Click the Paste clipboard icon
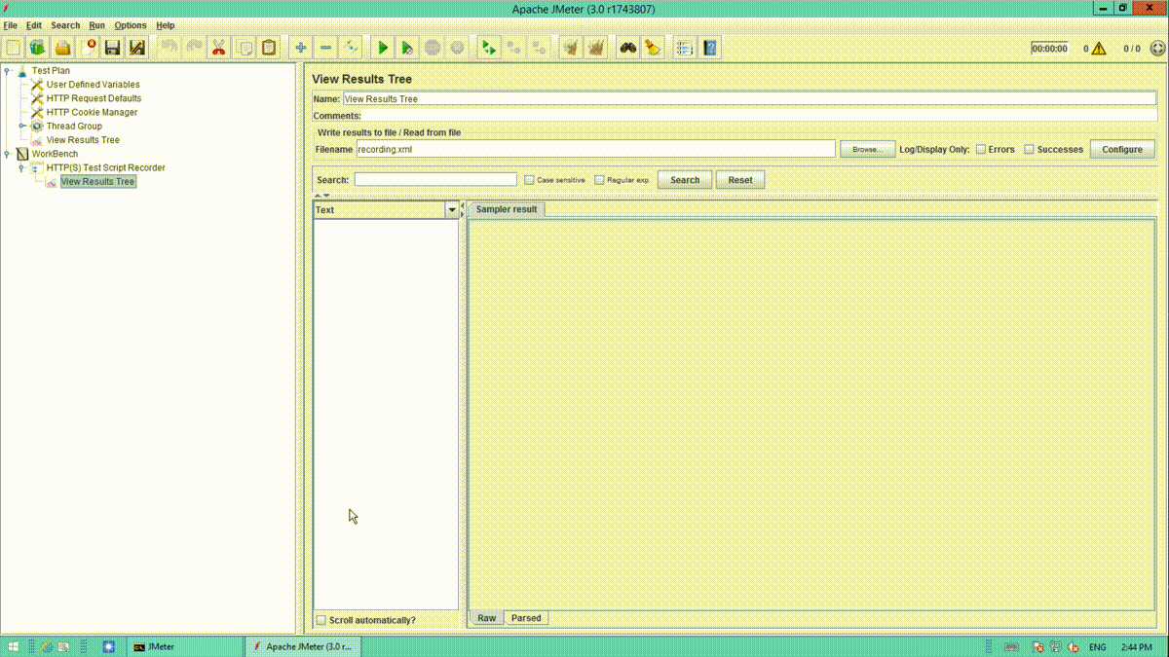 click(x=269, y=47)
